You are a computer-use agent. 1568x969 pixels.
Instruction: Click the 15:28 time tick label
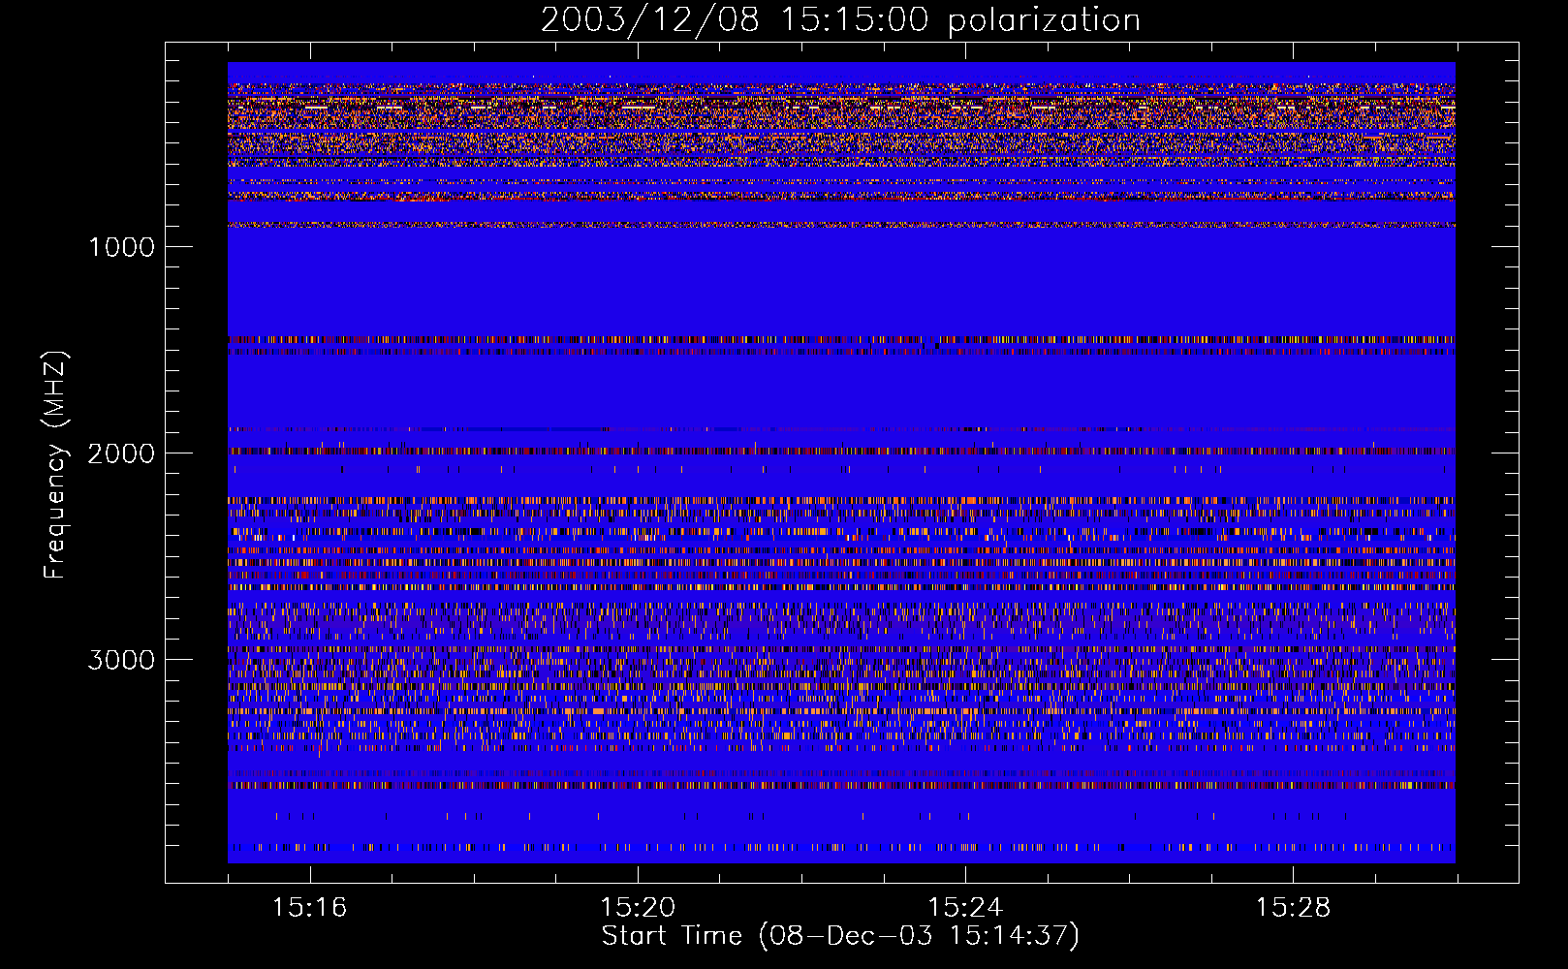tap(1293, 908)
